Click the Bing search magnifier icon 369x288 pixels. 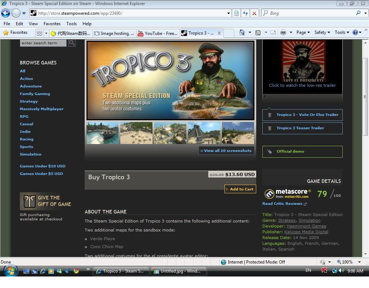pos(359,13)
